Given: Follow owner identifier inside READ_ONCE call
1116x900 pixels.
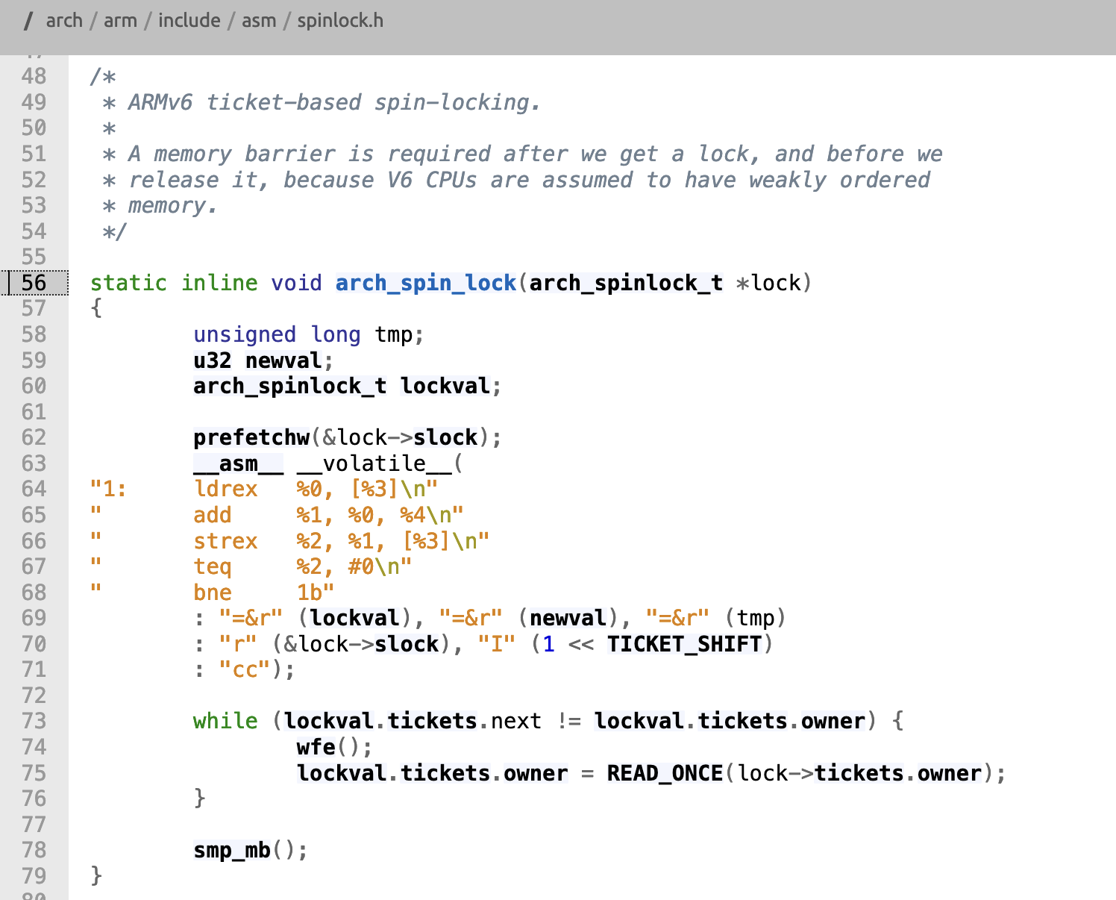Looking at the screenshot, I should tap(950, 773).
